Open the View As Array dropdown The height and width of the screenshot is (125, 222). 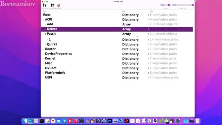[x=183, y=5]
